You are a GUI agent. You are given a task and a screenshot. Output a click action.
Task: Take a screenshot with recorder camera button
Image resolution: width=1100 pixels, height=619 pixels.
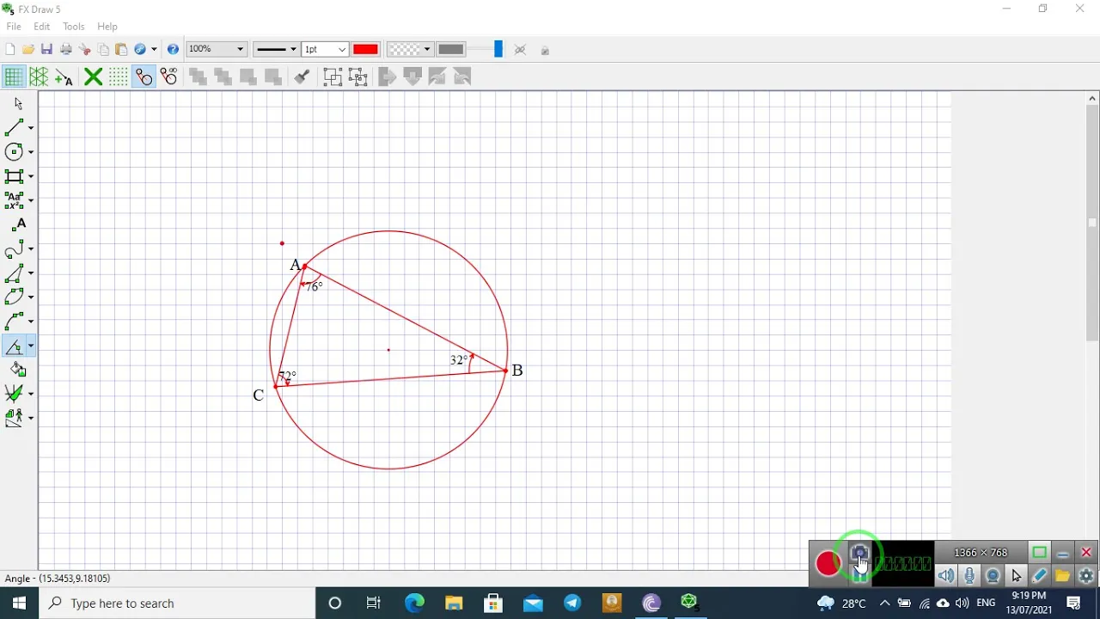[859, 554]
